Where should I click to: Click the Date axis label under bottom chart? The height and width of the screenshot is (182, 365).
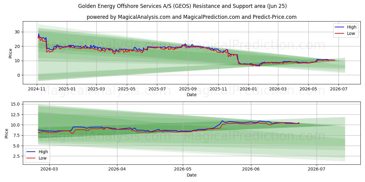(192, 175)
